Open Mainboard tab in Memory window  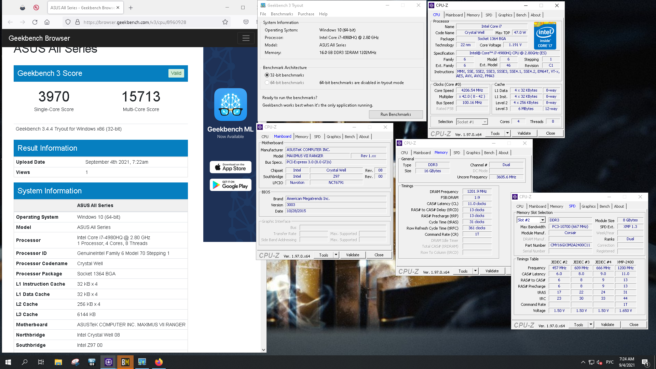[x=422, y=153]
